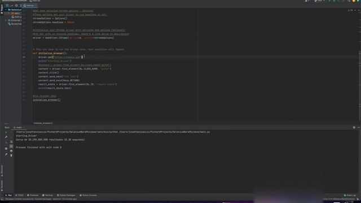
Task: Restore layout icon in Run toolbar
Action: 6,148
